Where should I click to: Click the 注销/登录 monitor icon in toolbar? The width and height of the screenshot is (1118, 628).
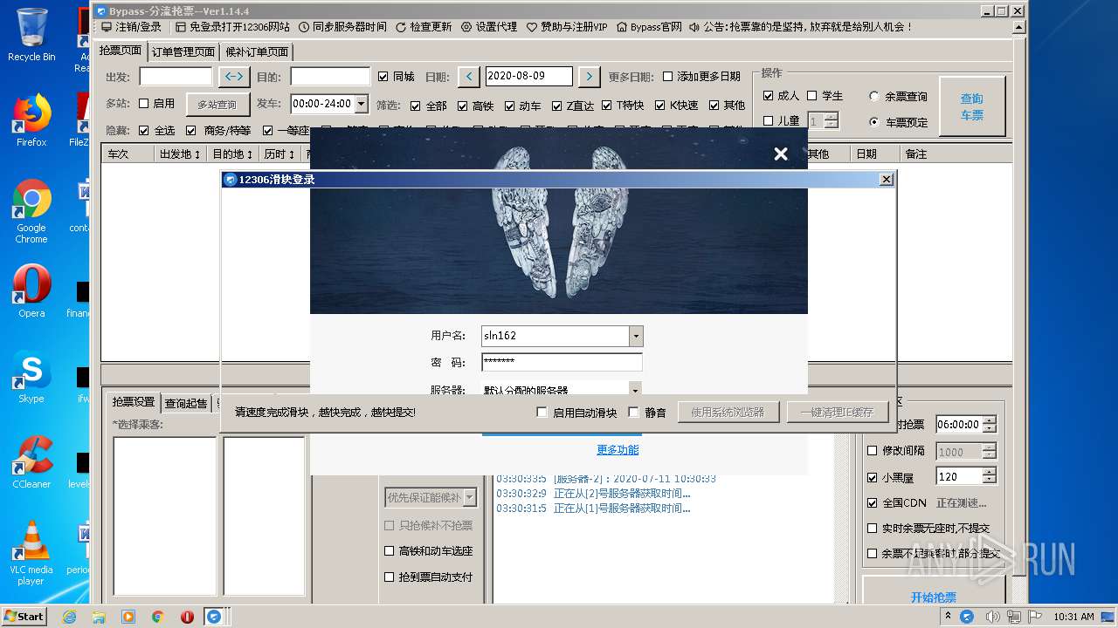[107, 27]
